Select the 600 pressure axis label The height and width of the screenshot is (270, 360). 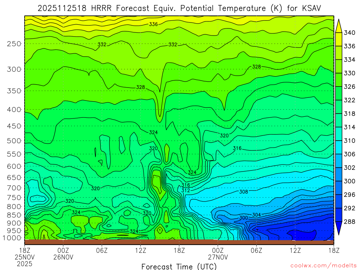pyautogui.click(x=14, y=166)
